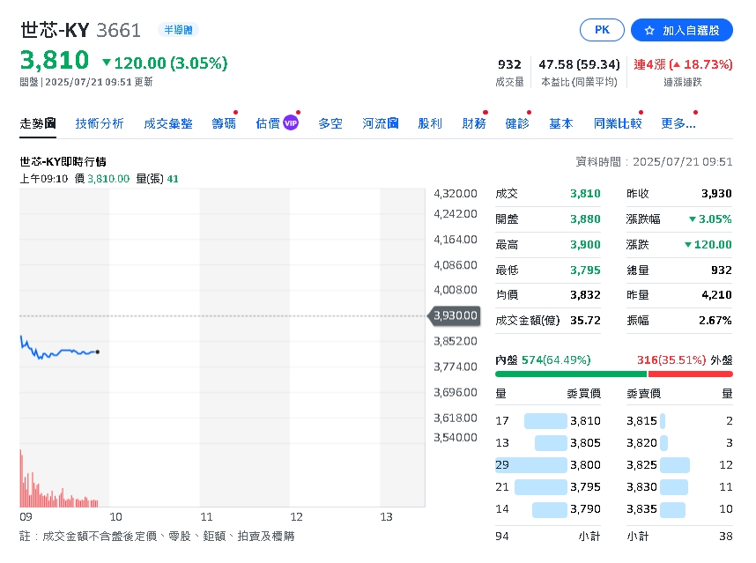Click the red dot above 籌碼 tab
Screen dimensions: 756x563
tap(233, 112)
